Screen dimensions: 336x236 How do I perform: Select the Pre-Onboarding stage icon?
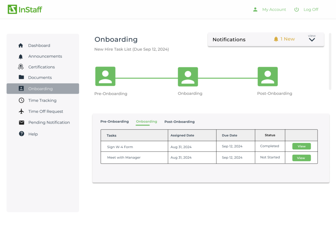click(x=105, y=76)
